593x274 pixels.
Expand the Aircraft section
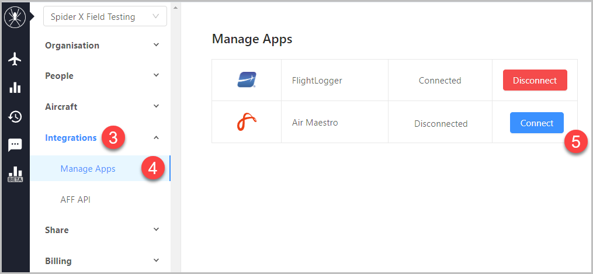click(102, 106)
